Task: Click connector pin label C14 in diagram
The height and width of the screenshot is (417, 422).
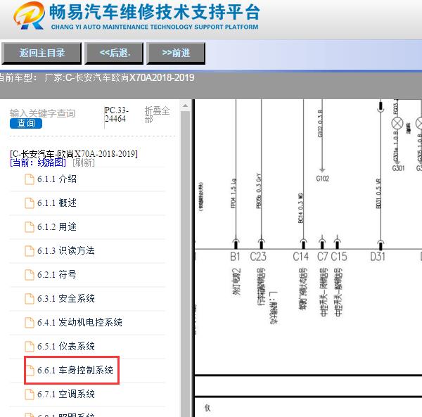Action: click(x=300, y=257)
